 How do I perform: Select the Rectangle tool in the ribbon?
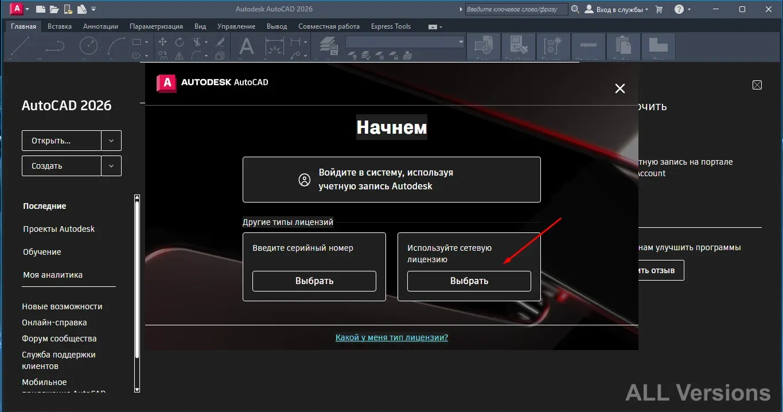click(x=137, y=42)
